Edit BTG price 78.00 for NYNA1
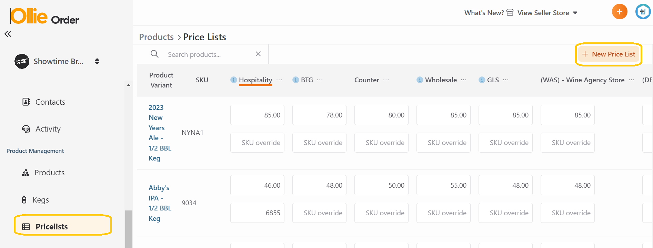Screen dimensions: 653x248 (319, 115)
